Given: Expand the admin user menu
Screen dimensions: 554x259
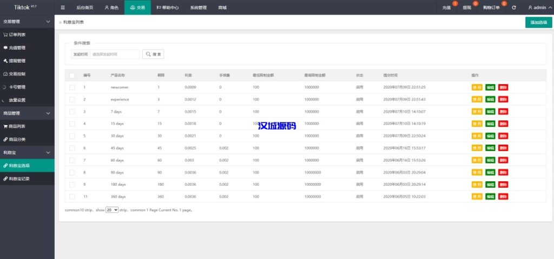Looking at the screenshot, I should pos(537,8).
